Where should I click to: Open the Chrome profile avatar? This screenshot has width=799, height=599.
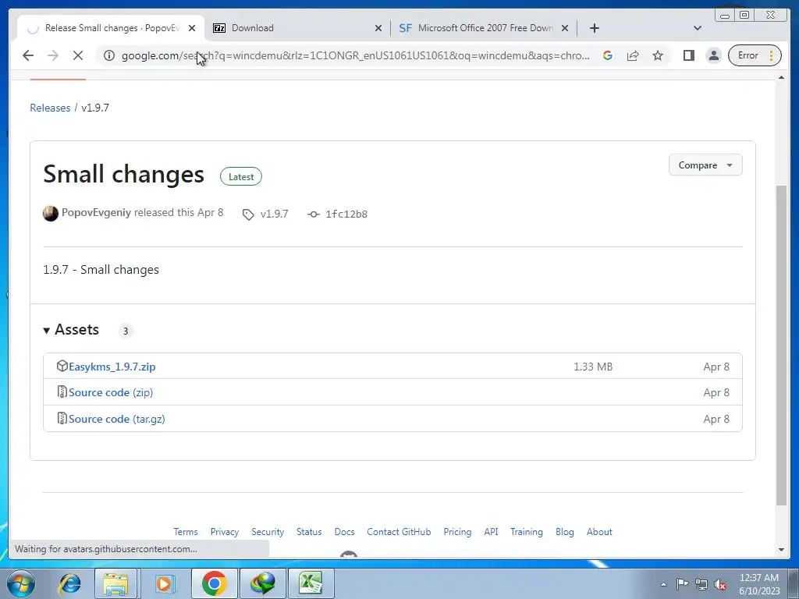click(714, 55)
